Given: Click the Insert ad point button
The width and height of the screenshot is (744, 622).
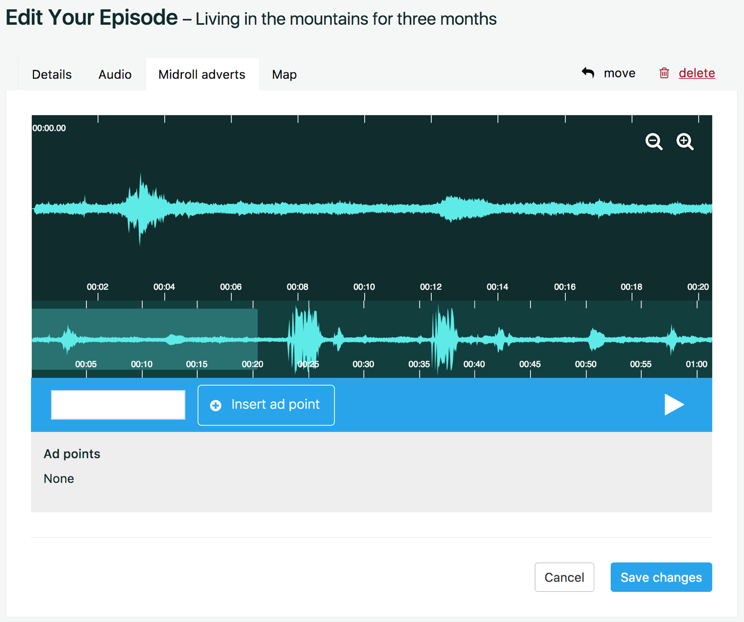Looking at the screenshot, I should tap(266, 405).
